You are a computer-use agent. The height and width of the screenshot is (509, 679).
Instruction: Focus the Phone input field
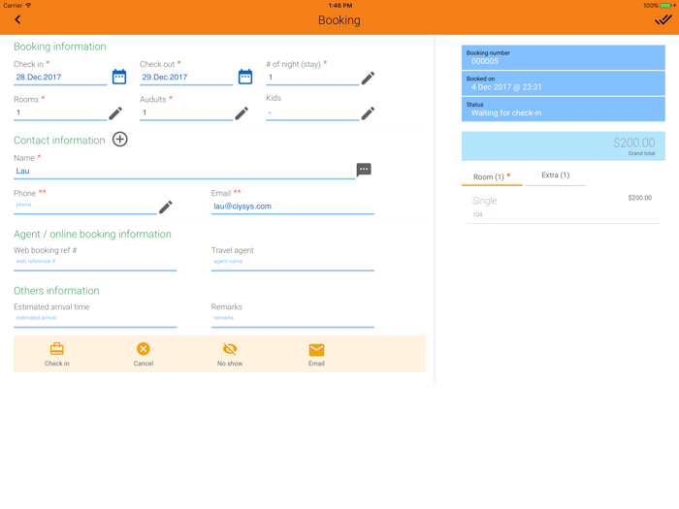point(85,207)
